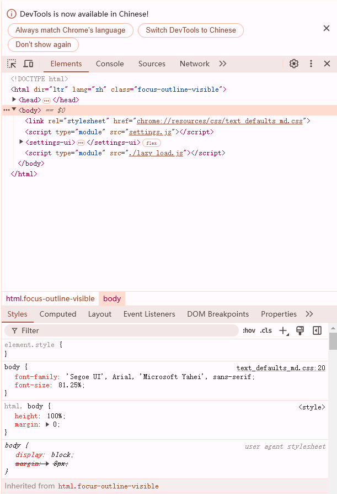Open the Layout pane tab
Screen dimensions: 337x494
100,314
